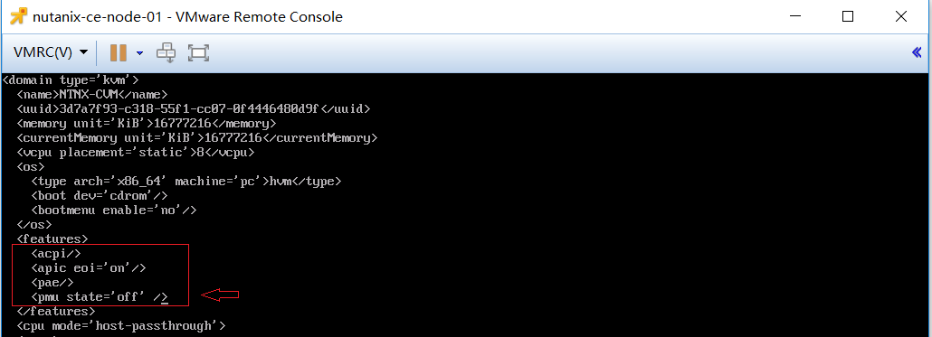Click the apic eoi on line
Image resolution: width=932 pixels, height=337 pixels.
89,268
